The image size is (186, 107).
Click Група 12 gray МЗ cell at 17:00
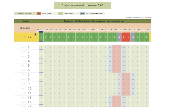click(119, 37)
